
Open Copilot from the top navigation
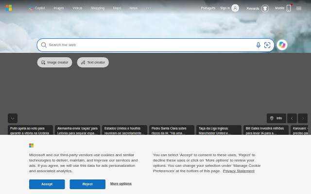pyautogui.click(x=37, y=8)
